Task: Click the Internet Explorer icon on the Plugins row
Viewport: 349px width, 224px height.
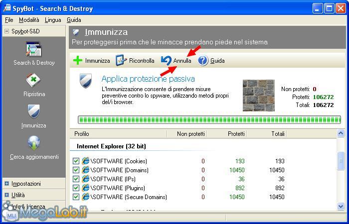Action: tap(85, 188)
